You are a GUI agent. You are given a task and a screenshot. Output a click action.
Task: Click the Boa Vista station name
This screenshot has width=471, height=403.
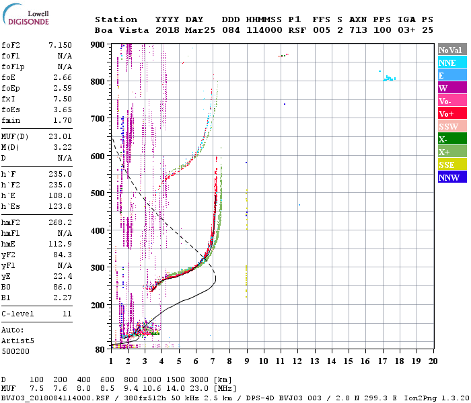(x=122, y=30)
